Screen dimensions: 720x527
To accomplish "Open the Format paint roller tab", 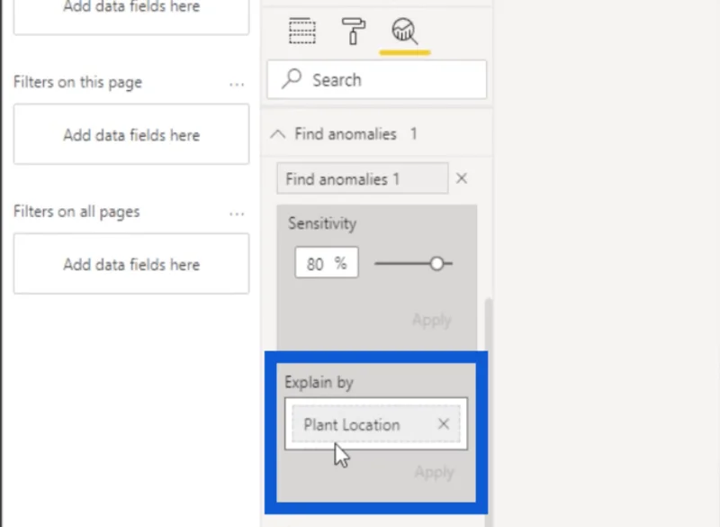I will pos(353,32).
